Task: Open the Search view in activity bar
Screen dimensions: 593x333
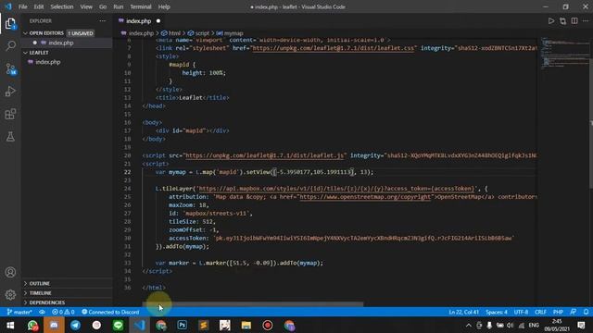Action: click(x=10, y=46)
